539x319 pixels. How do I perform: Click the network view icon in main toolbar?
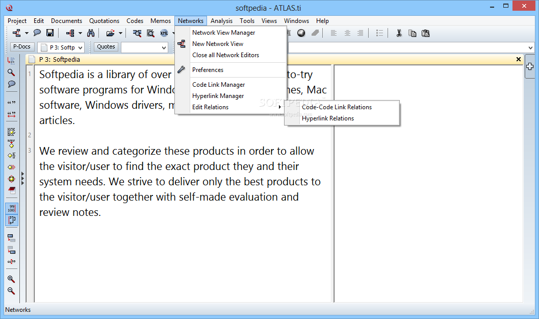pos(16,33)
